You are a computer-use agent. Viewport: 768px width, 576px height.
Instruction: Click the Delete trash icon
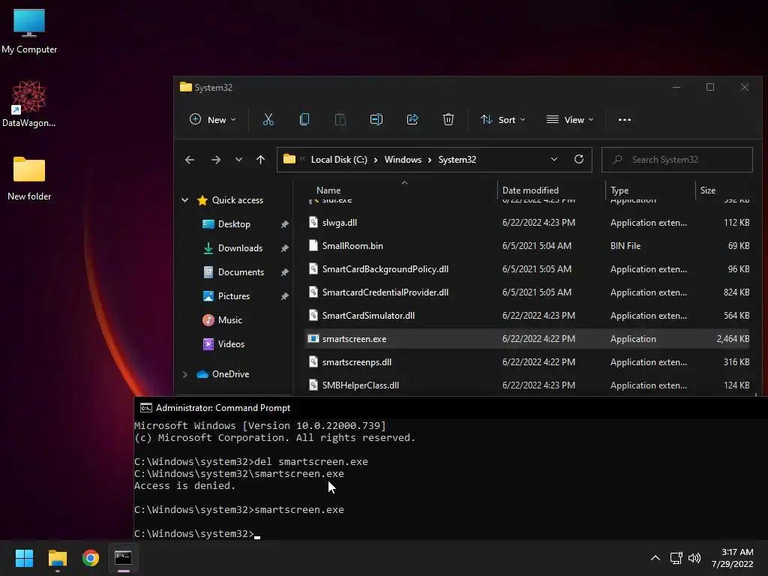coord(448,119)
